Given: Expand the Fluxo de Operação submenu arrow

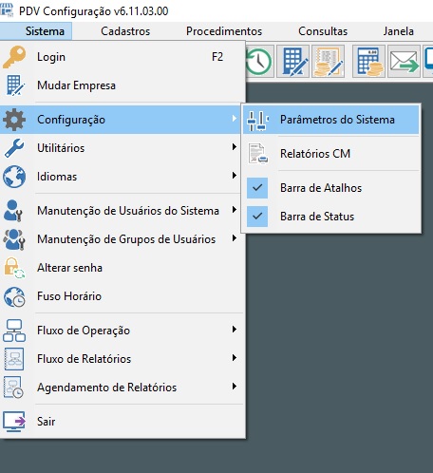Looking at the screenshot, I should [x=234, y=330].
